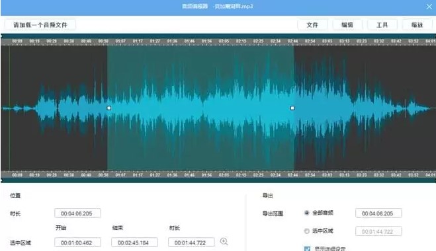This screenshot has height=251, width=436.
Task: Click the 导出范围 label
Action: (x=273, y=213)
